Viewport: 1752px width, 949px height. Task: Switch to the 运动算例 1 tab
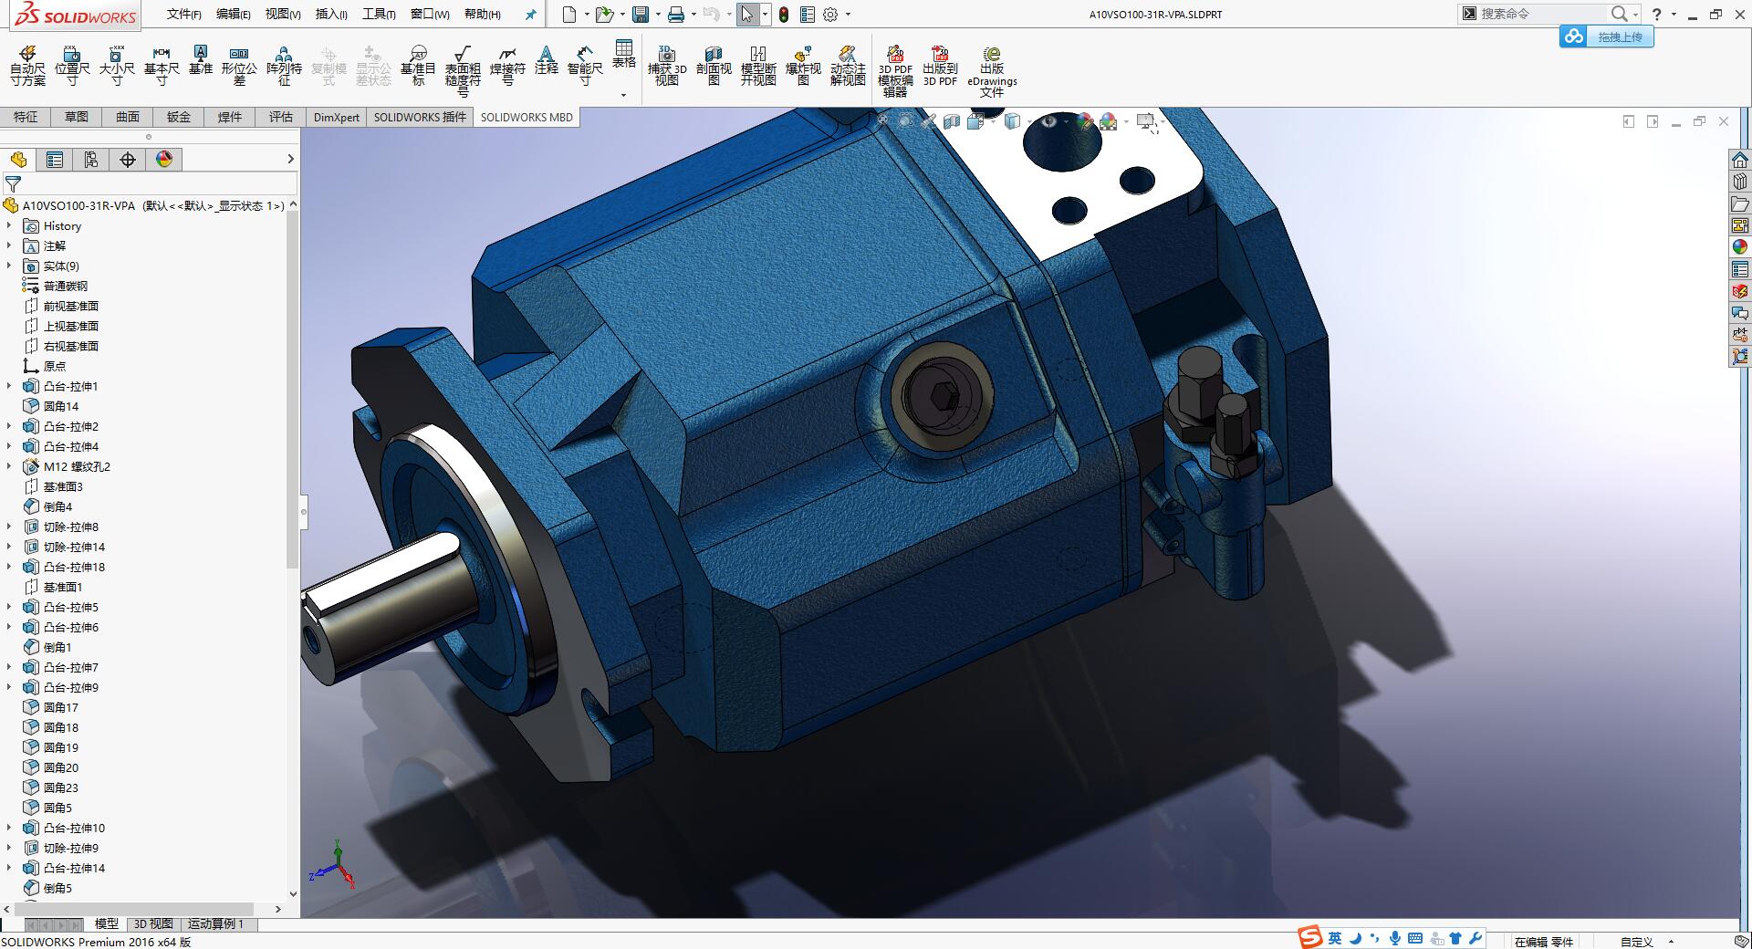[215, 923]
